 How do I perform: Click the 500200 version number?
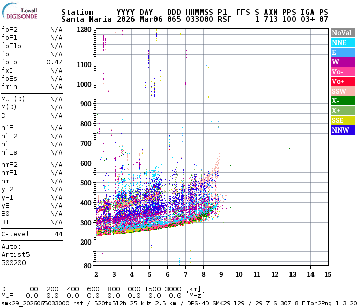click(13, 263)
